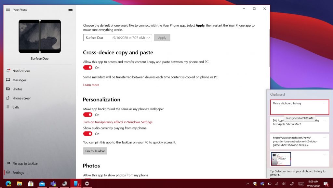Click the Pin to Taskbar button
The image size is (333, 188).
pos(95,151)
